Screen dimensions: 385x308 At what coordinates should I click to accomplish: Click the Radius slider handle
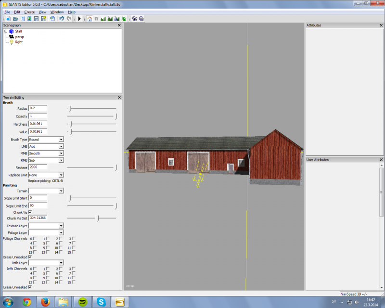coord(70,108)
